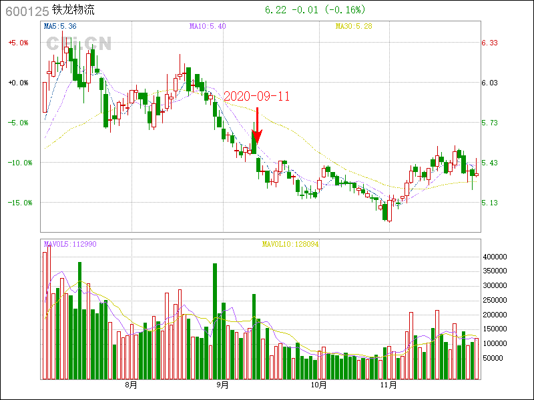Click the stock code 600125
This screenshot has height=400, width=534.
point(25,11)
